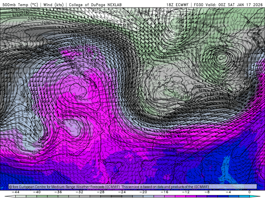The image size is (265, 198).
Task: Click the 0 color scale label
Action: [x=249, y=192]
